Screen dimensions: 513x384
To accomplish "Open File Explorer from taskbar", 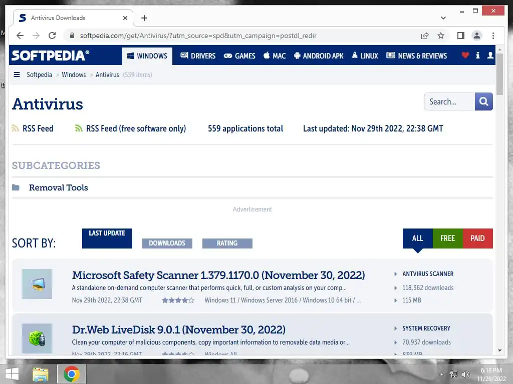I will click(x=41, y=374).
